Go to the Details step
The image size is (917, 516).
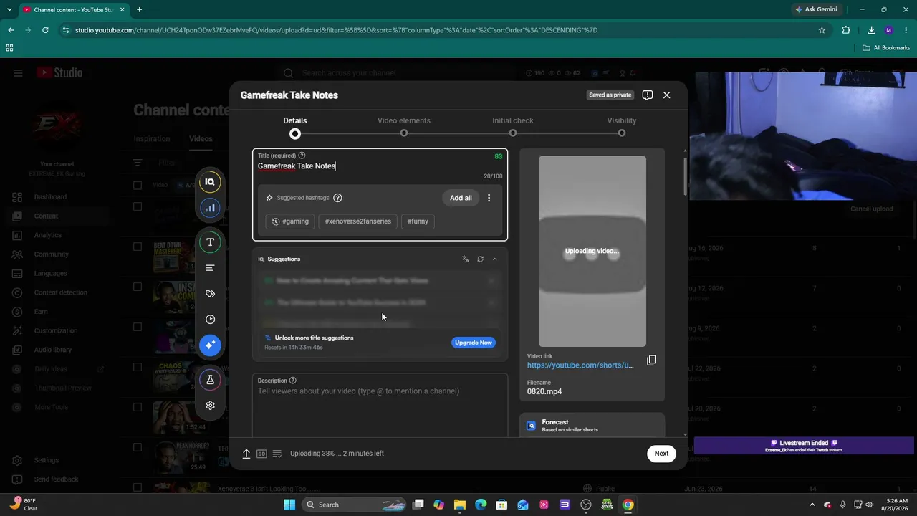click(x=295, y=128)
